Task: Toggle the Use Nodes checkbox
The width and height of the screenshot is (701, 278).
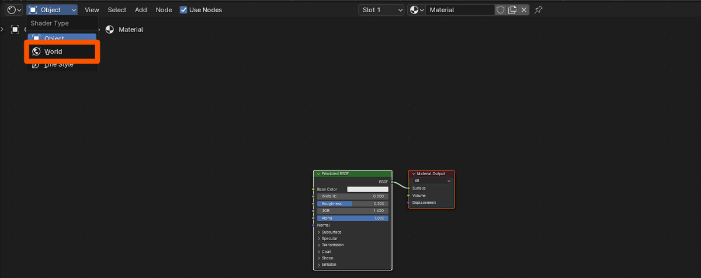Action: click(183, 10)
